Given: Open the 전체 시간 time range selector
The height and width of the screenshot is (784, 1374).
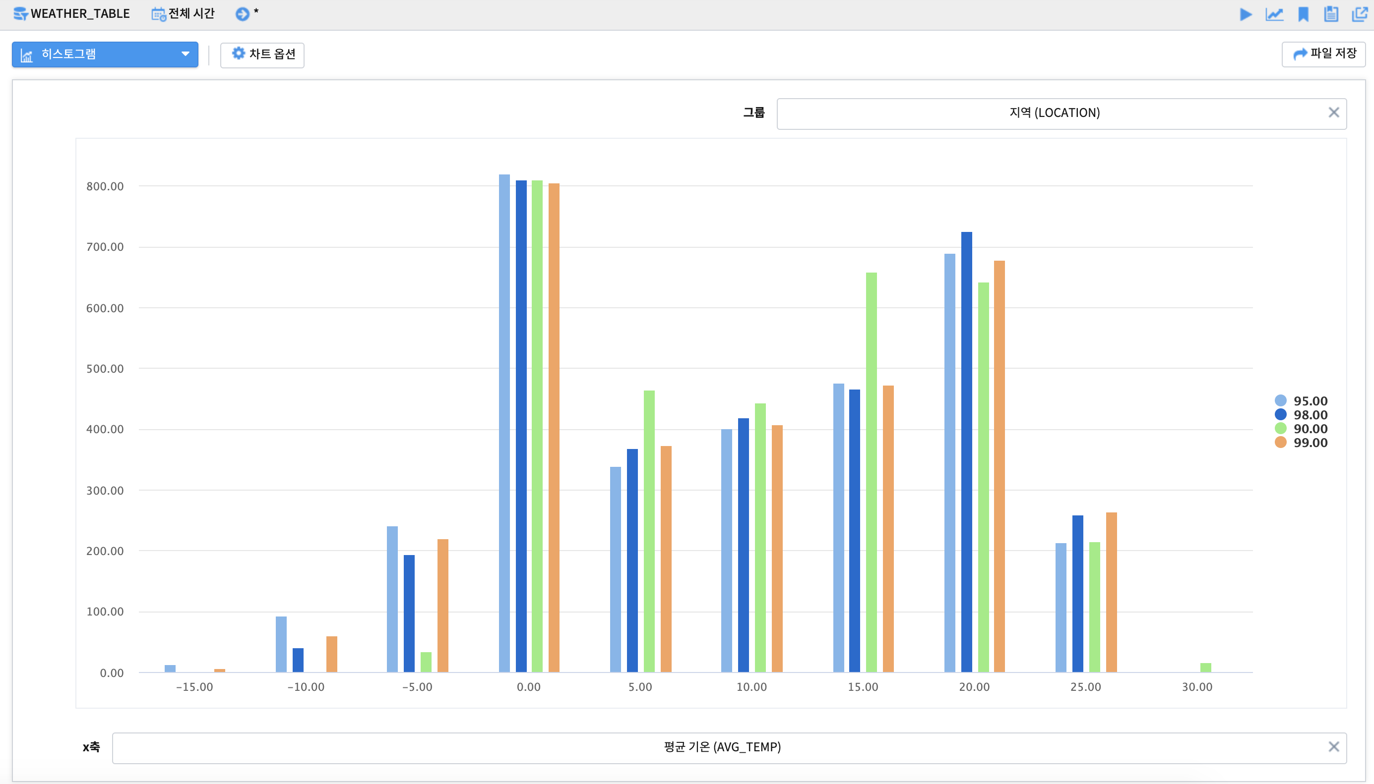Looking at the screenshot, I should click(183, 13).
